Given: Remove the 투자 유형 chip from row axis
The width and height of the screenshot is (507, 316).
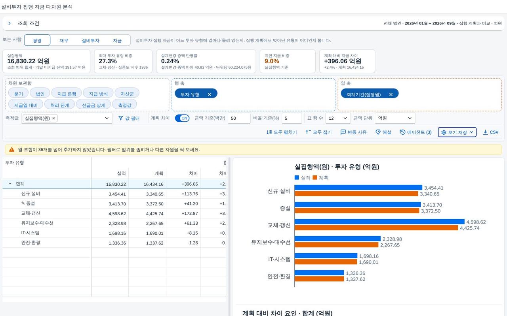Looking at the screenshot, I should point(210,94).
